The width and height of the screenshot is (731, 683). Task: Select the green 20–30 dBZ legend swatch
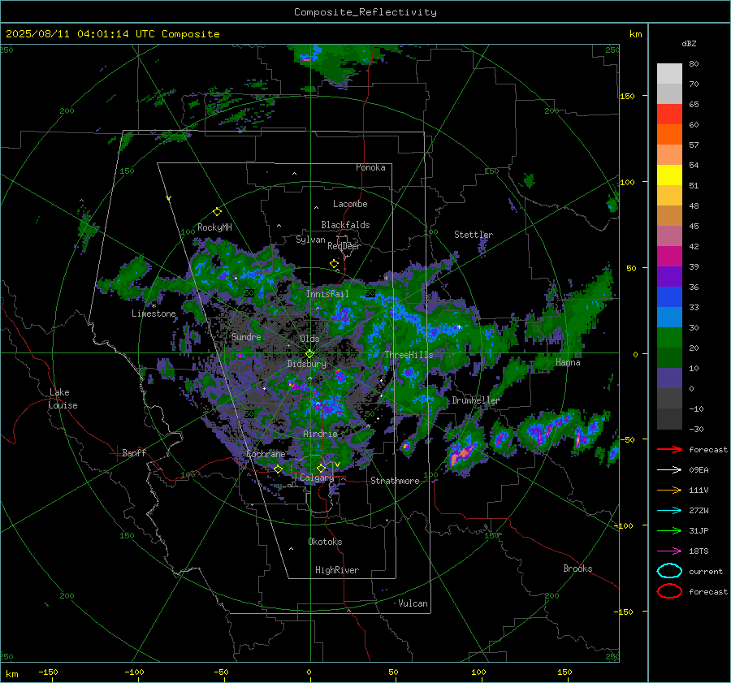pos(669,337)
